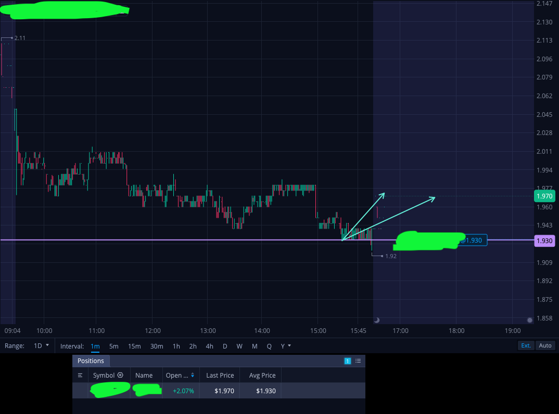Open the Positions list view icon
Image resolution: width=559 pixels, height=414 pixels.
(358, 361)
